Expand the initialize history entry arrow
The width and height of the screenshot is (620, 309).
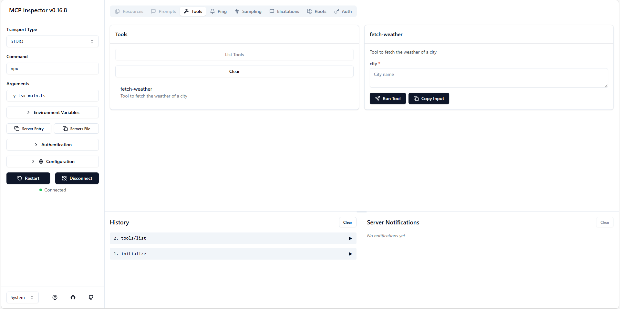[350, 254]
